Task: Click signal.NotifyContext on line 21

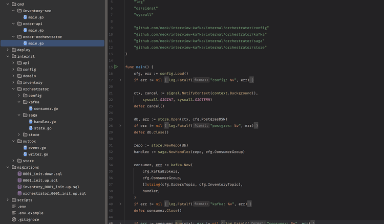Action: pyautogui.click(x=188, y=93)
